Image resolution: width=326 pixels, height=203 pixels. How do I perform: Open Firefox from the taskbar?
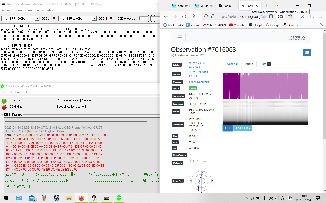point(81,198)
